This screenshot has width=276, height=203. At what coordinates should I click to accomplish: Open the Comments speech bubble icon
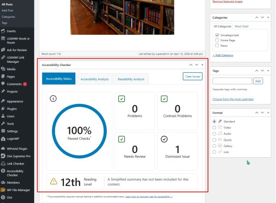click(x=3, y=84)
